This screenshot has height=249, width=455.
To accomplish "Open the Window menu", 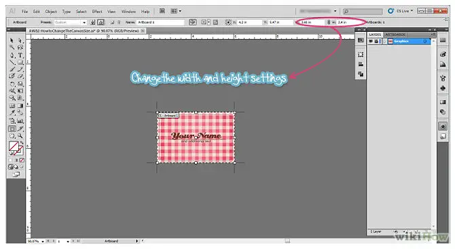I will [x=128, y=12].
